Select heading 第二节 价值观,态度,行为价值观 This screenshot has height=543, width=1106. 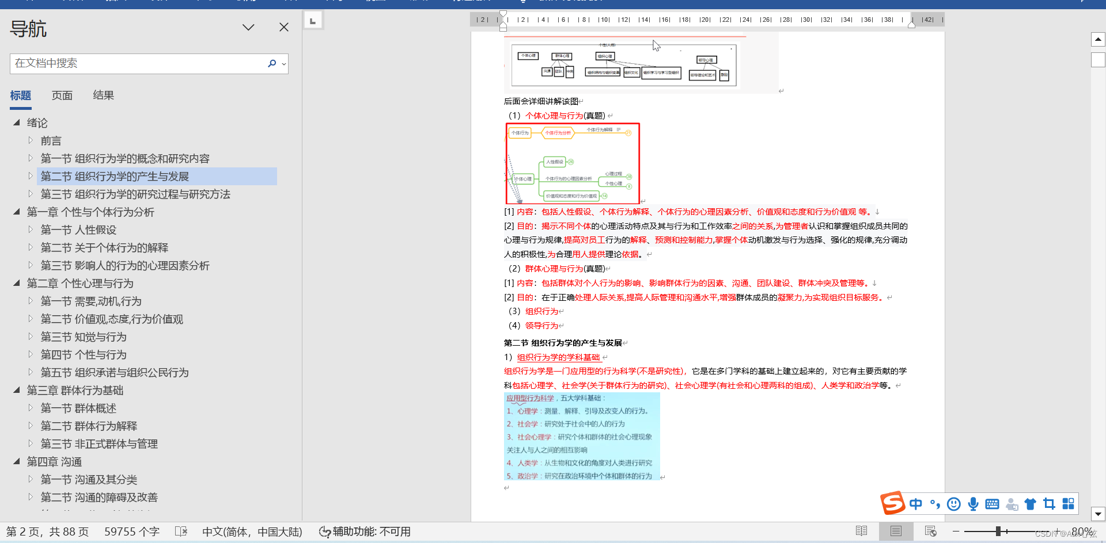112,319
